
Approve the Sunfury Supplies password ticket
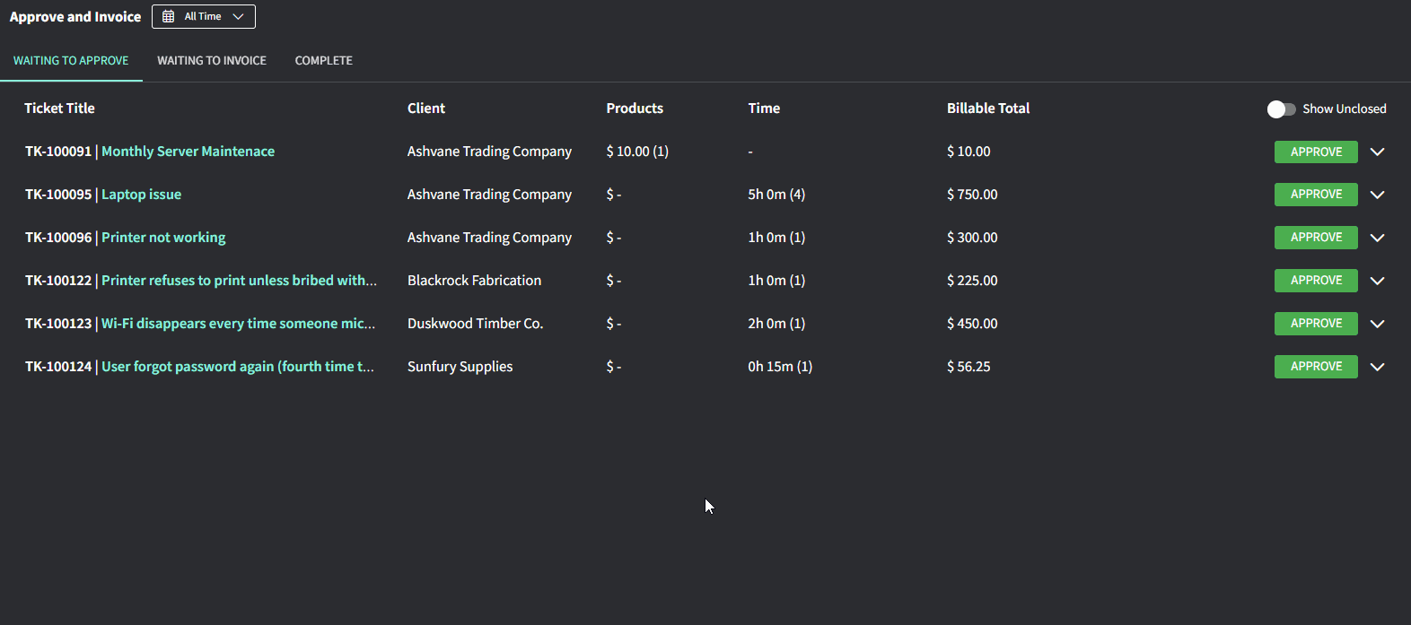click(x=1315, y=367)
